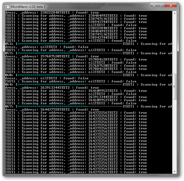Viewport: 184px width, 181px height.
Task: Click the scrollbar track above the thumb
Action: pyautogui.click(x=174, y=44)
